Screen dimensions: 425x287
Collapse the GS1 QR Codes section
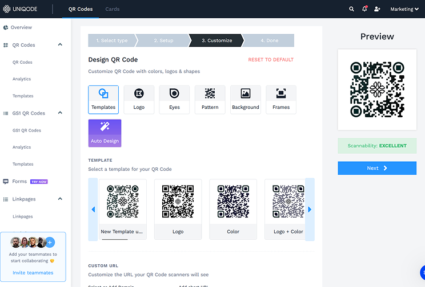pos(60,113)
